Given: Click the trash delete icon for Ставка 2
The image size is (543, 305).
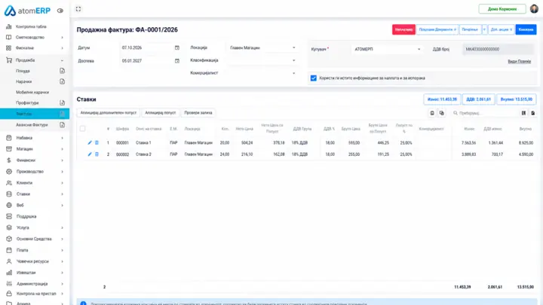Looking at the screenshot, I should (x=97, y=154).
